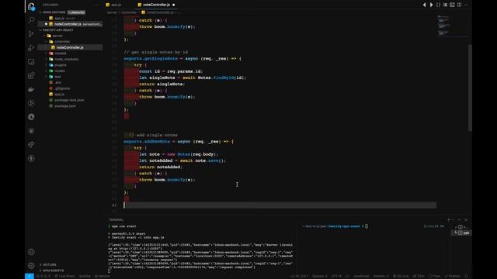Split the editor to the right
Screen dimensions: 497x279
pyautogui.click(x=459, y=5)
